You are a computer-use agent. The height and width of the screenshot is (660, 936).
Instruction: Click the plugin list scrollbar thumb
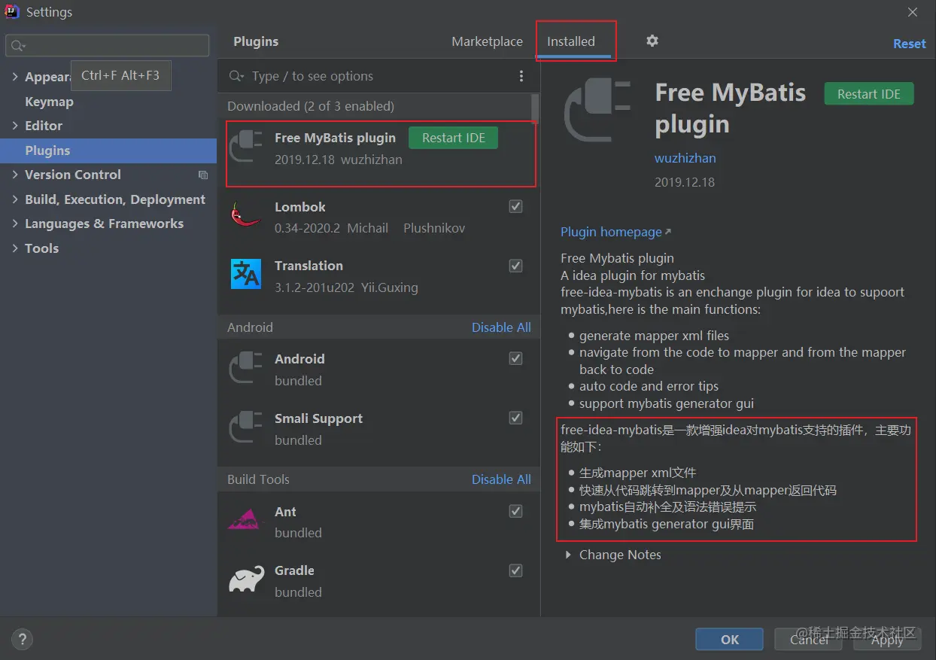coord(535,108)
